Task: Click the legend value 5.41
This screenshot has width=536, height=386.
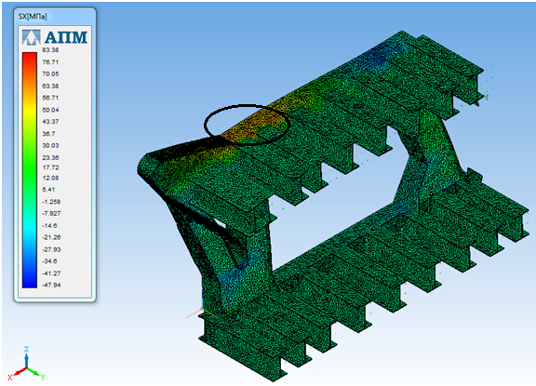Action: tap(48, 189)
